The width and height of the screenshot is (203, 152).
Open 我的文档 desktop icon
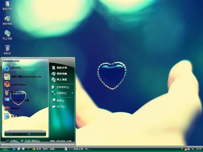pos(7,6)
